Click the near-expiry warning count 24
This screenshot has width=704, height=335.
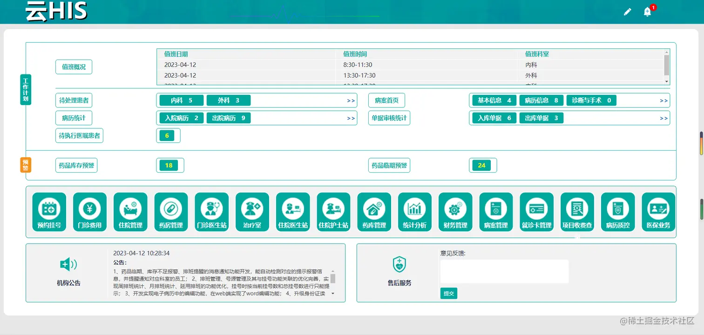pyautogui.click(x=481, y=166)
